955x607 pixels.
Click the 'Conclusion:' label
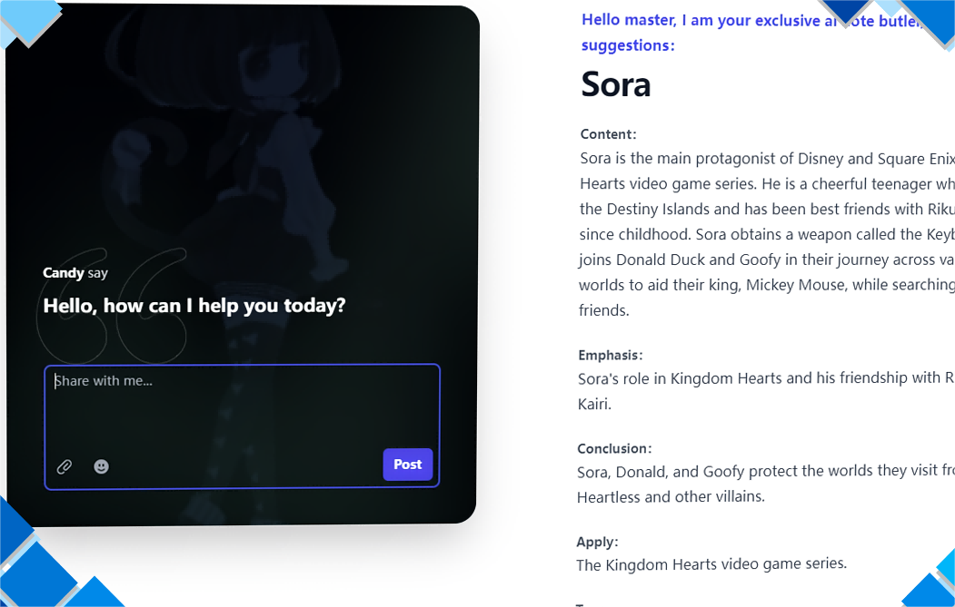pyautogui.click(x=614, y=449)
